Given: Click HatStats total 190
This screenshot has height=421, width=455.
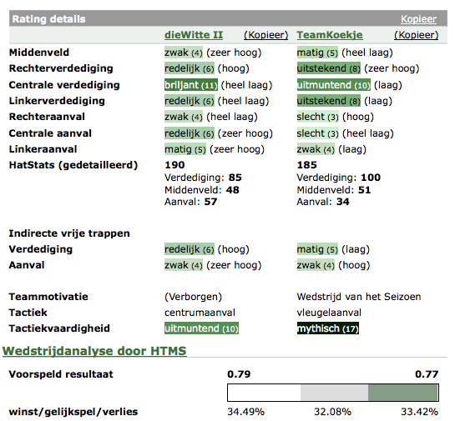Looking at the screenshot, I should pyautogui.click(x=174, y=165).
